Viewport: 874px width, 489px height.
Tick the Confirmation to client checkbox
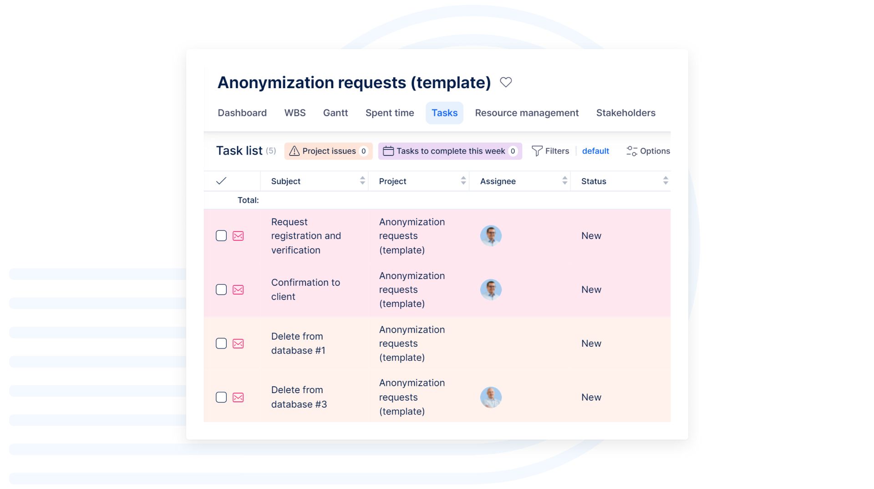221,290
